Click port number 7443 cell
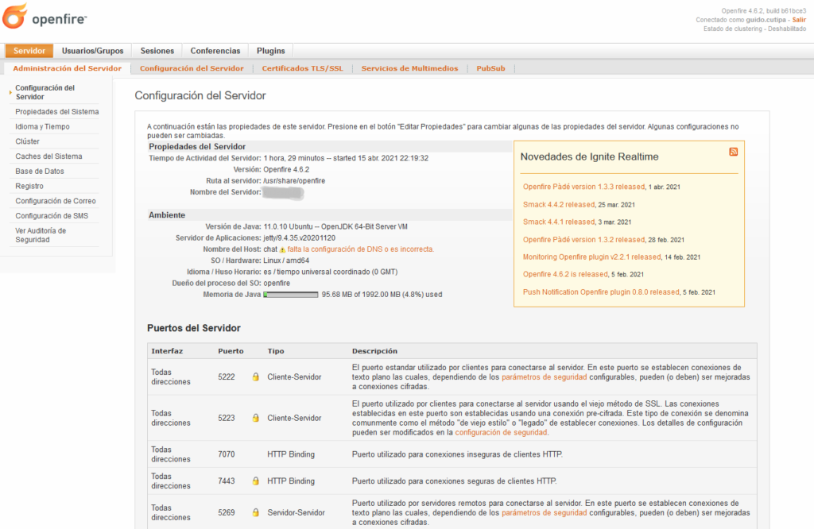The height and width of the screenshot is (529, 814). (x=227, y=481)
